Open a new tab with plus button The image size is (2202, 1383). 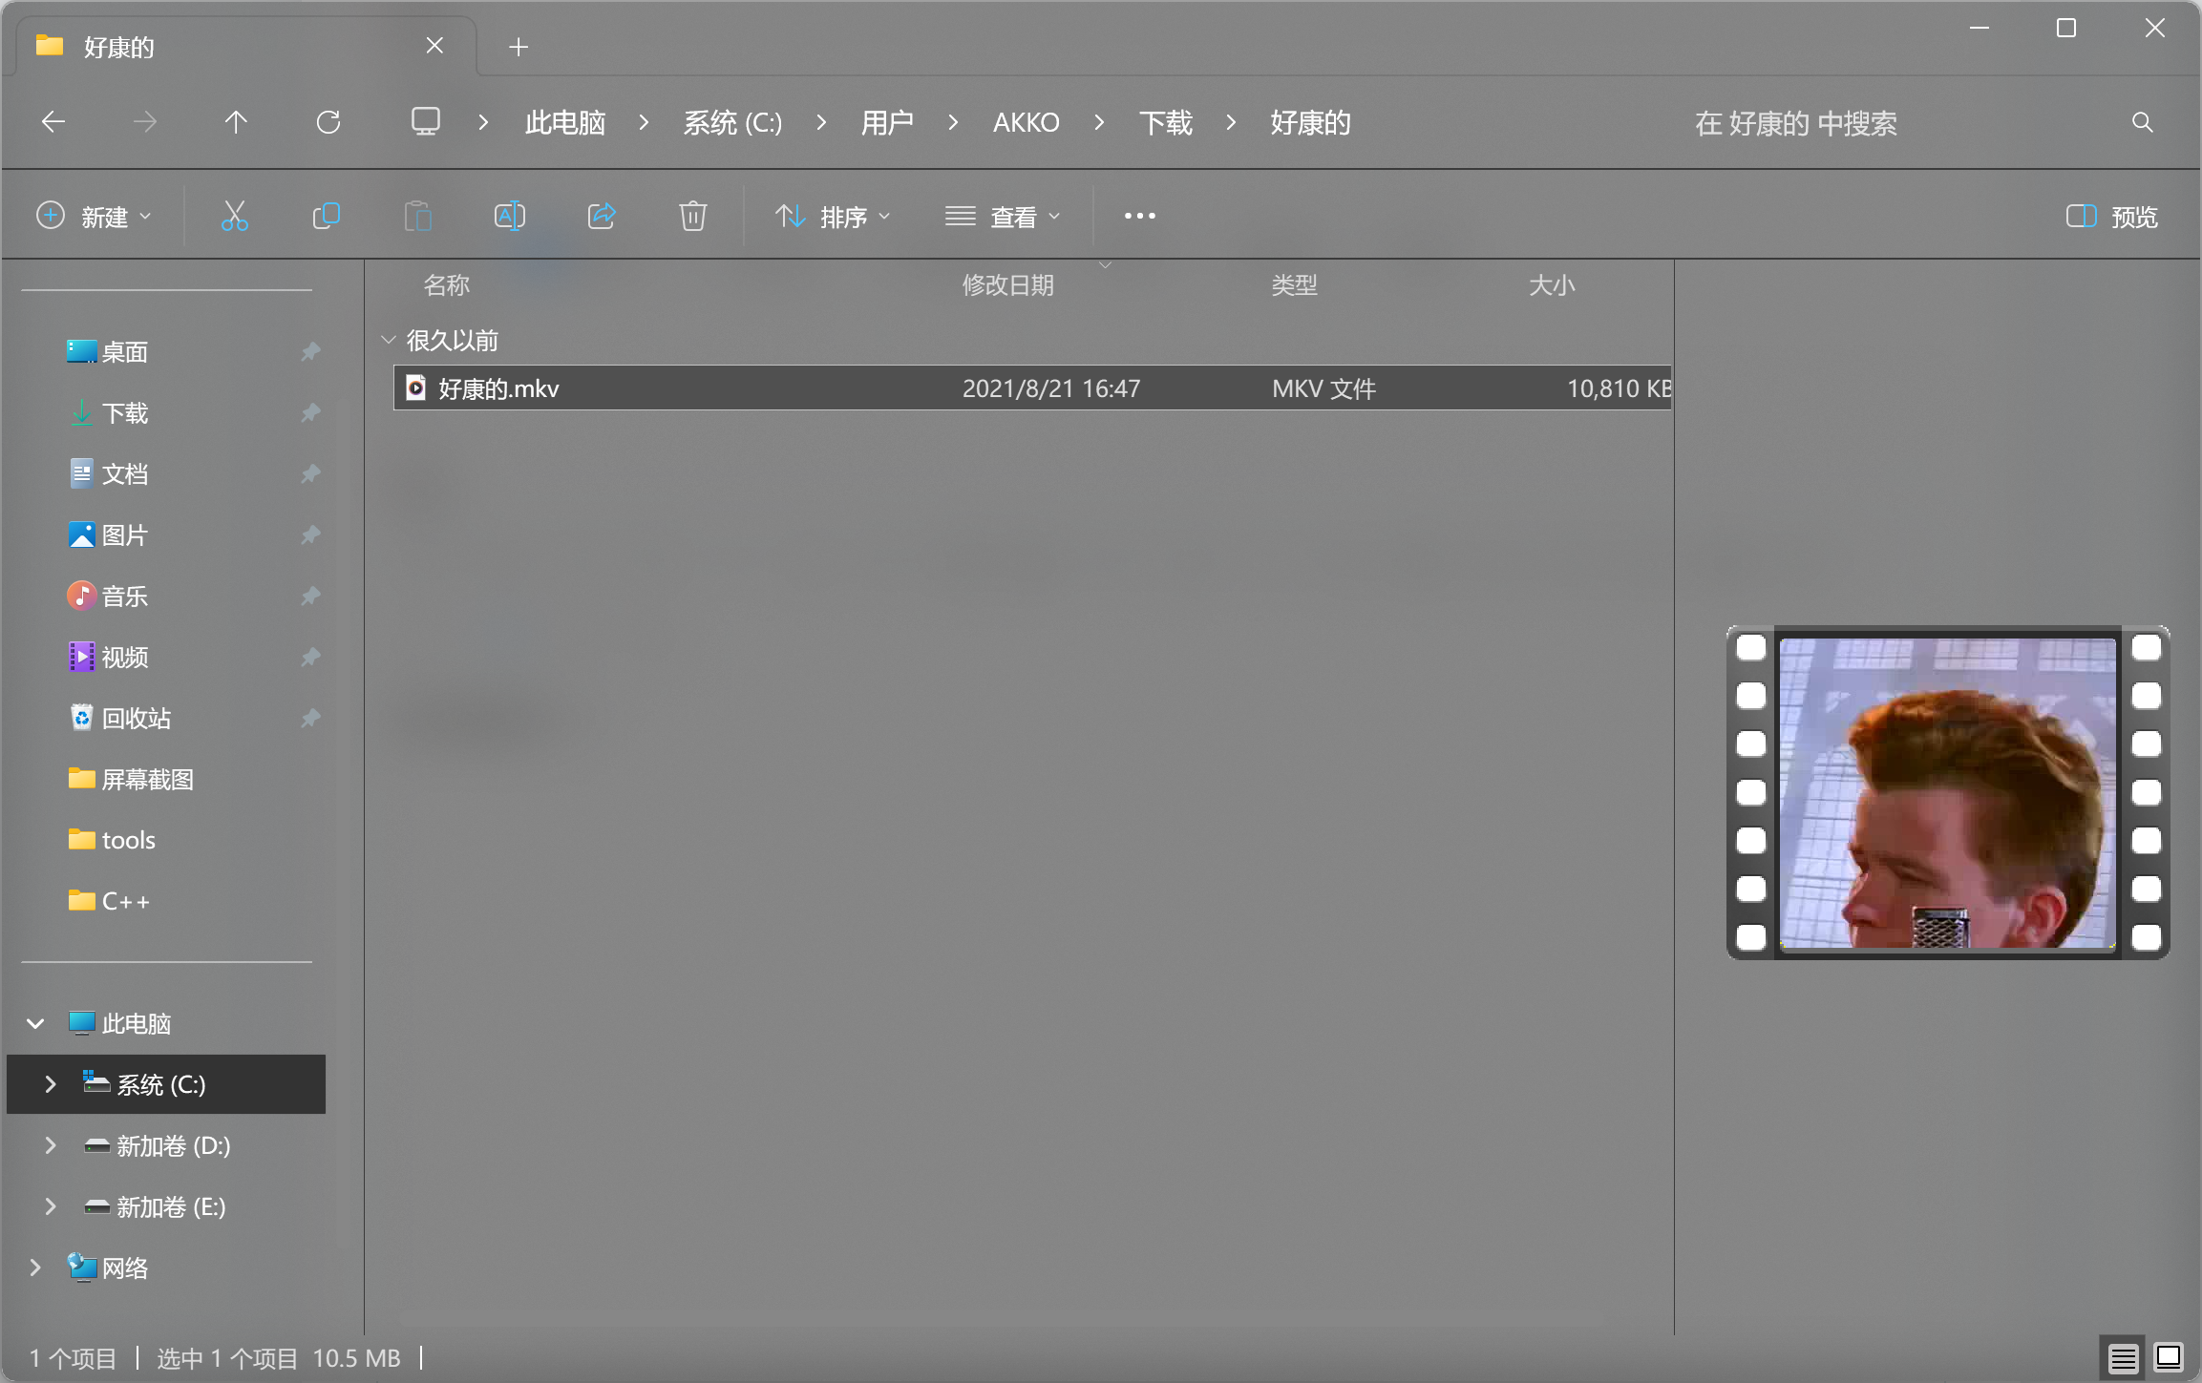point(518,47)
